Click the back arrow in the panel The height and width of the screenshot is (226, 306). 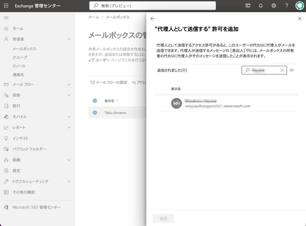coord(153,19)
